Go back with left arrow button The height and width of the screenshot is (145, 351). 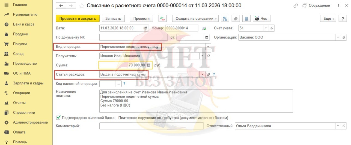click(61, 5)
